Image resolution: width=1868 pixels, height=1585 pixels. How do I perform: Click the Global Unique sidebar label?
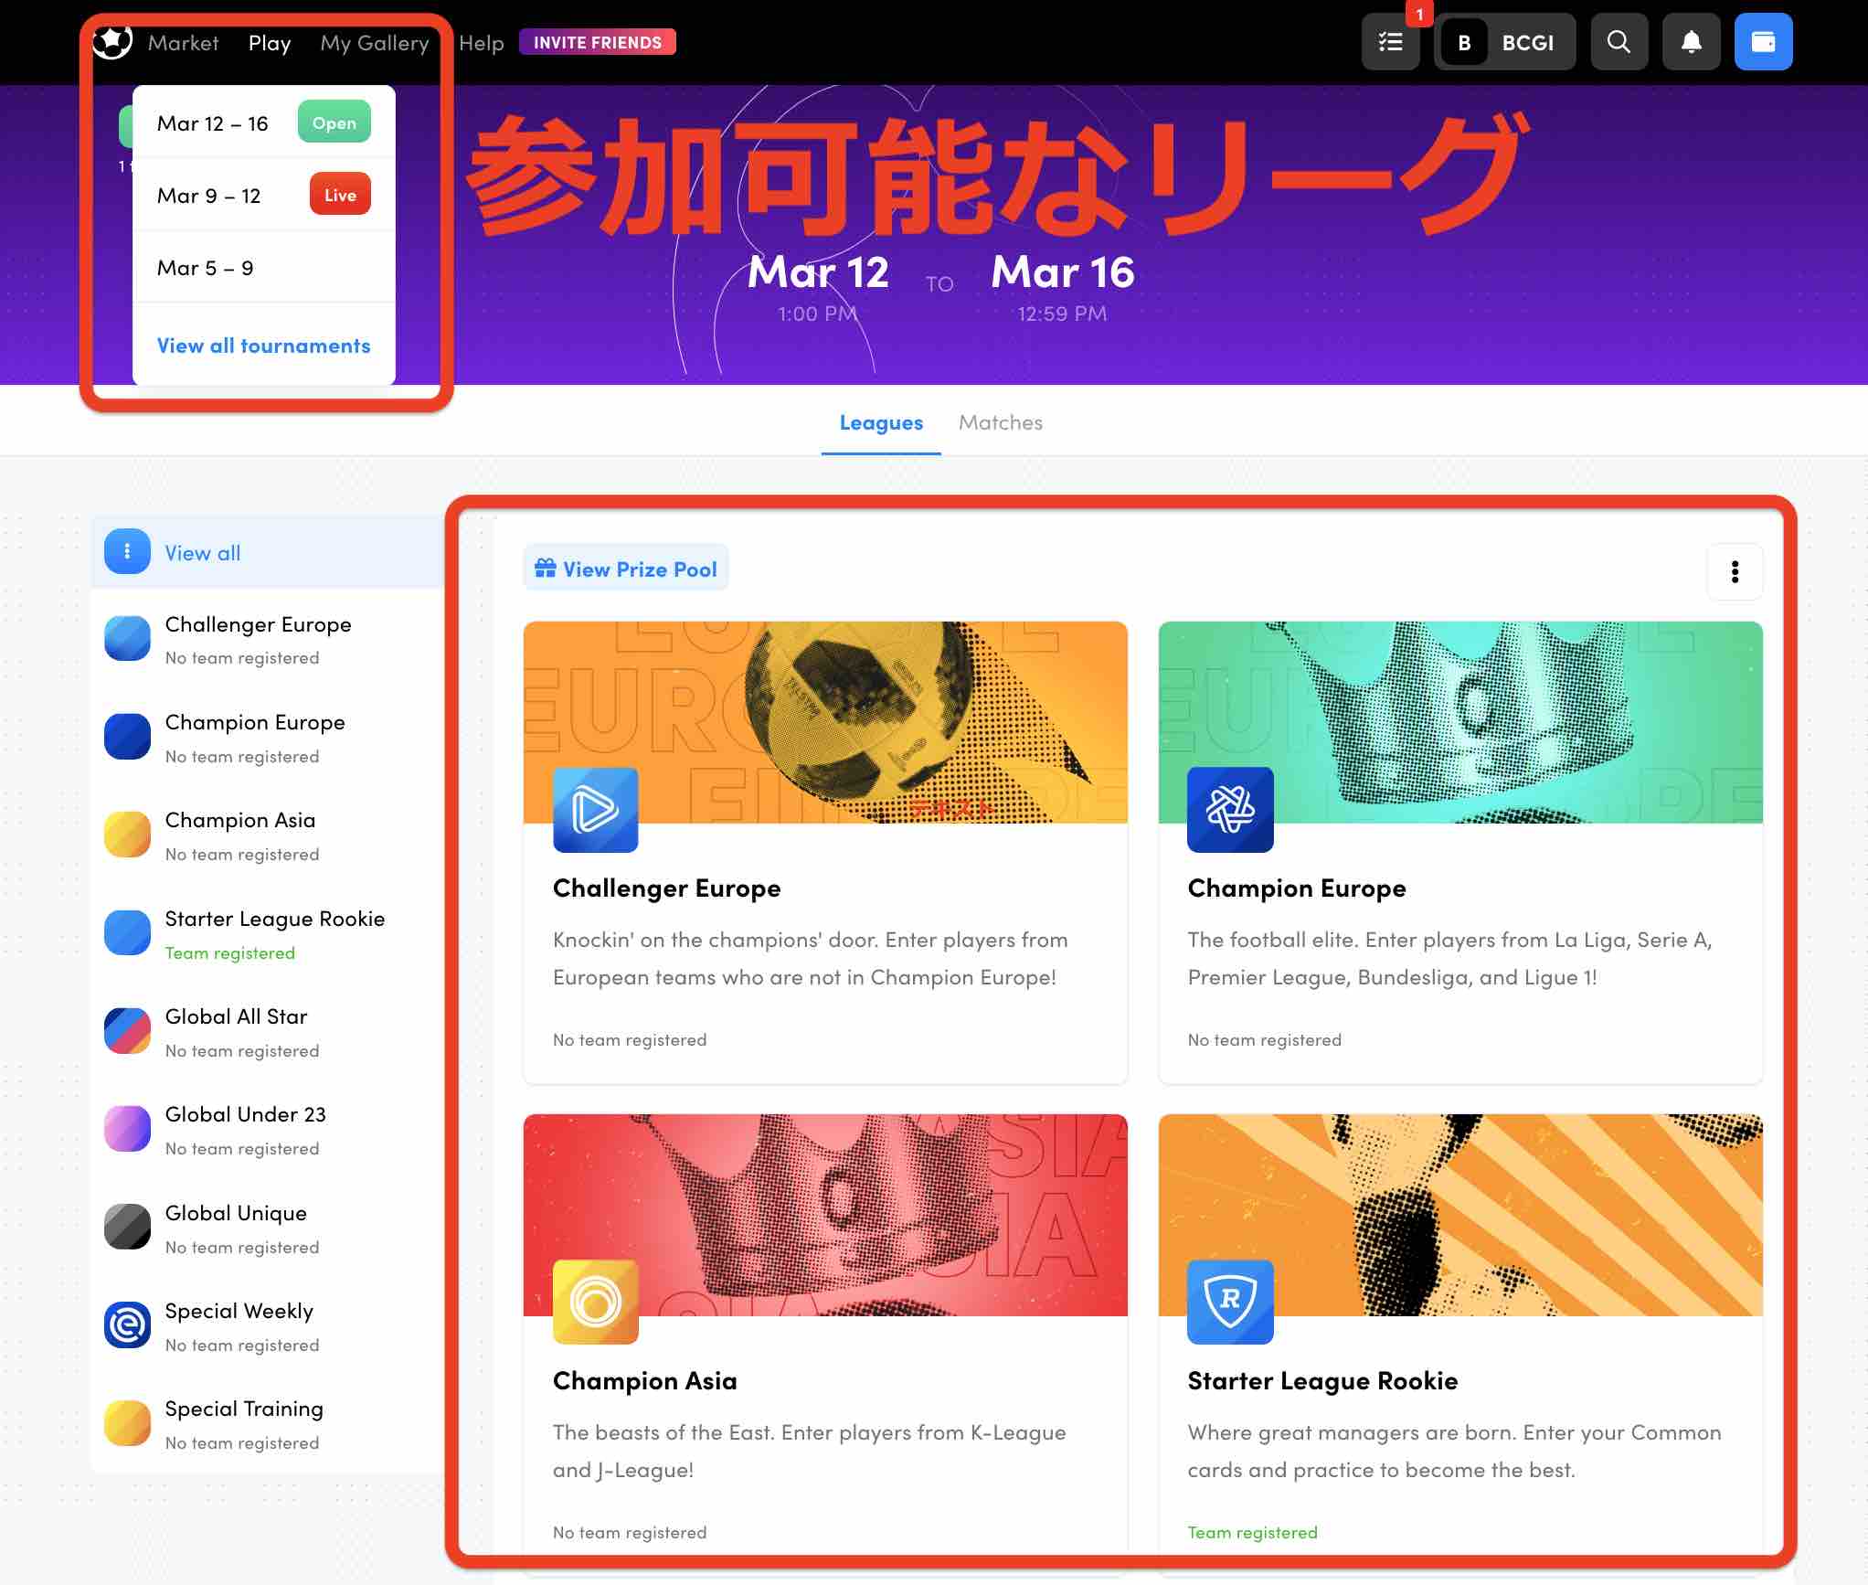236,1213
